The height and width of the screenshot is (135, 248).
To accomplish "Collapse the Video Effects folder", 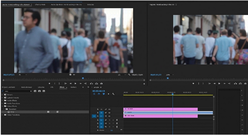I will [x=2, y=106].
